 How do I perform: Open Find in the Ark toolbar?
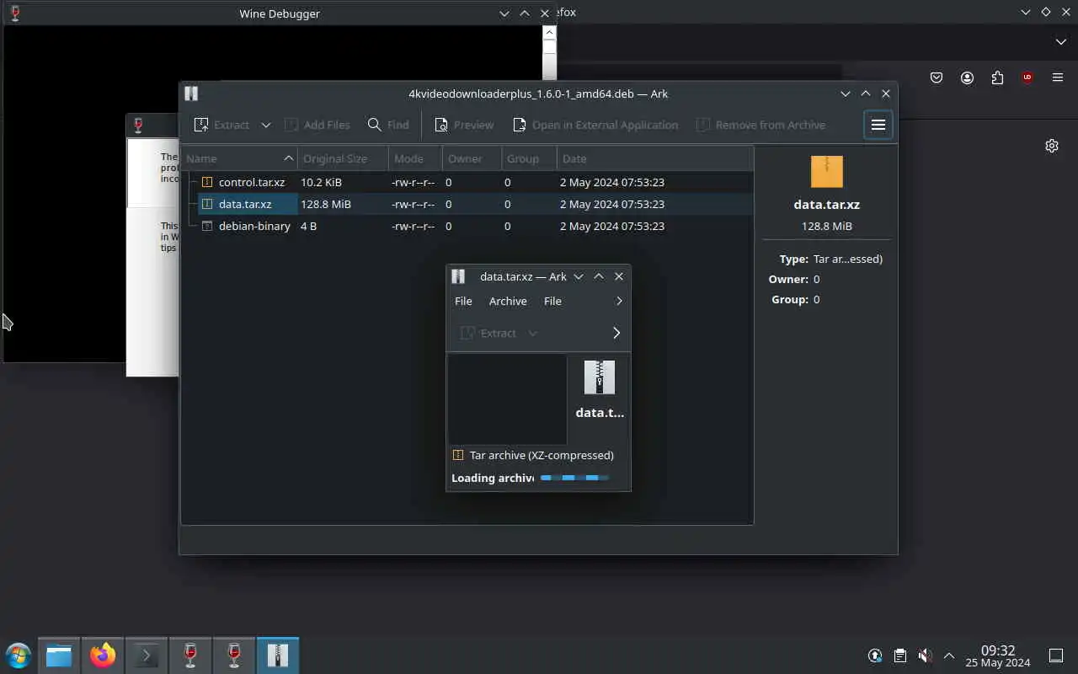tap(388, 125)
